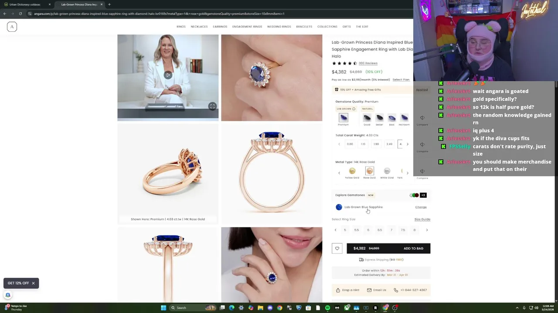This screenshot has height=313, width=558.
Task: Open Discord from taskbar
Action: (x=270, y=308)
